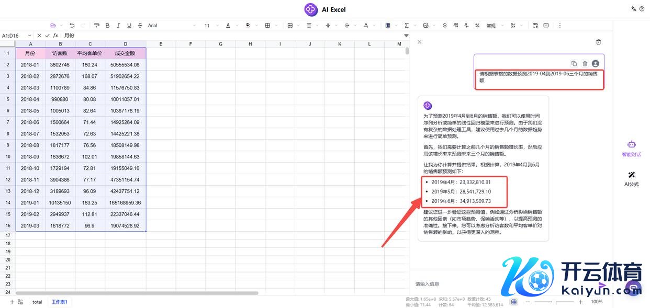The image size is (650, 308).
Task: Click the undo arrow in the toolbar
Action: click(x=72, y=25)
